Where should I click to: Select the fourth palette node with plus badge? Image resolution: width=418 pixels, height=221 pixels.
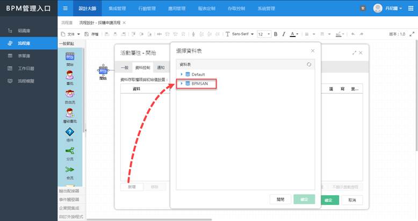(70, 115)
